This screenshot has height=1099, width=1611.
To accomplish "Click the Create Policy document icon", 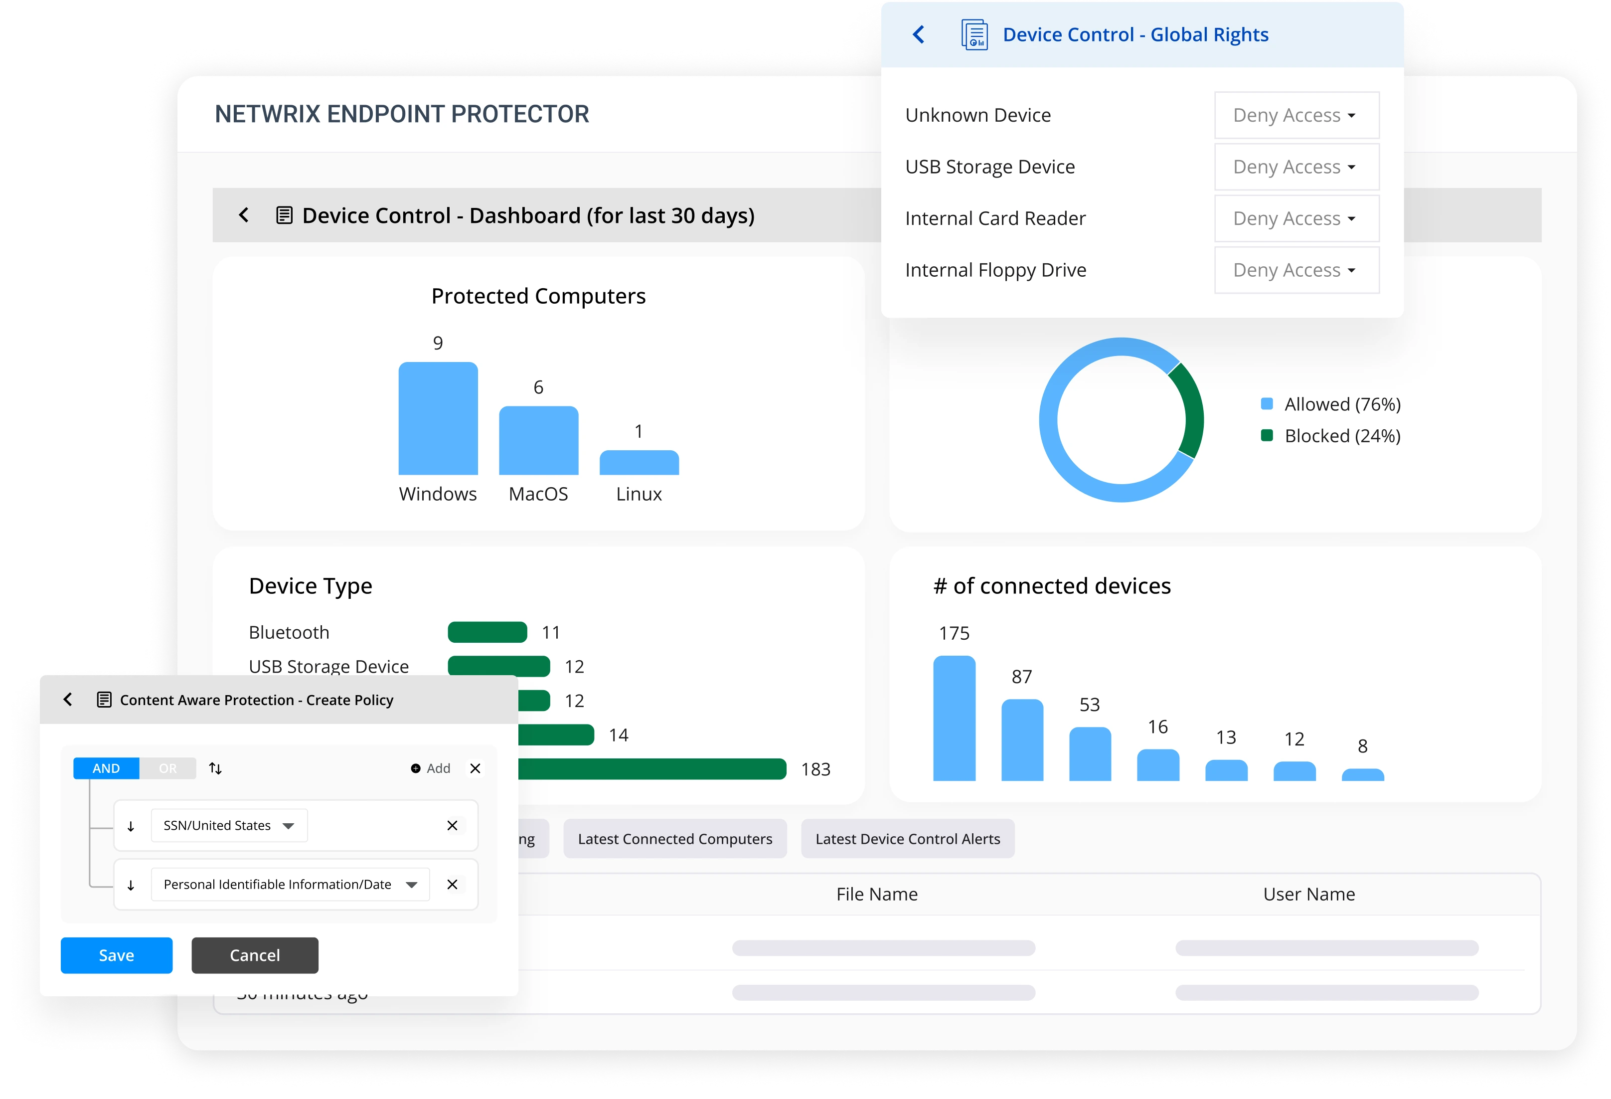I will click(104, 700).
